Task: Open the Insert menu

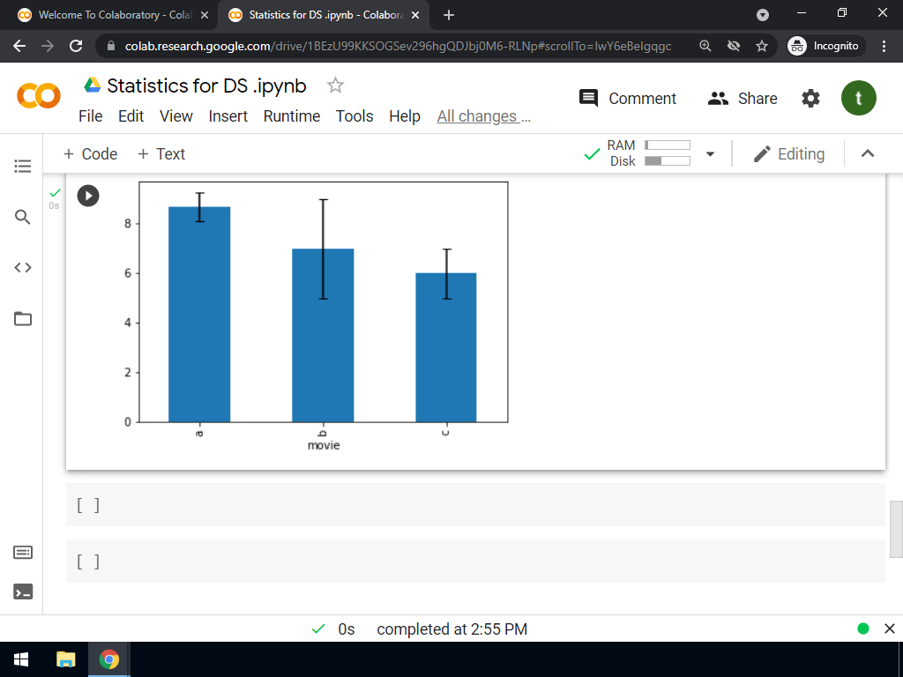Action: (228, 116)
